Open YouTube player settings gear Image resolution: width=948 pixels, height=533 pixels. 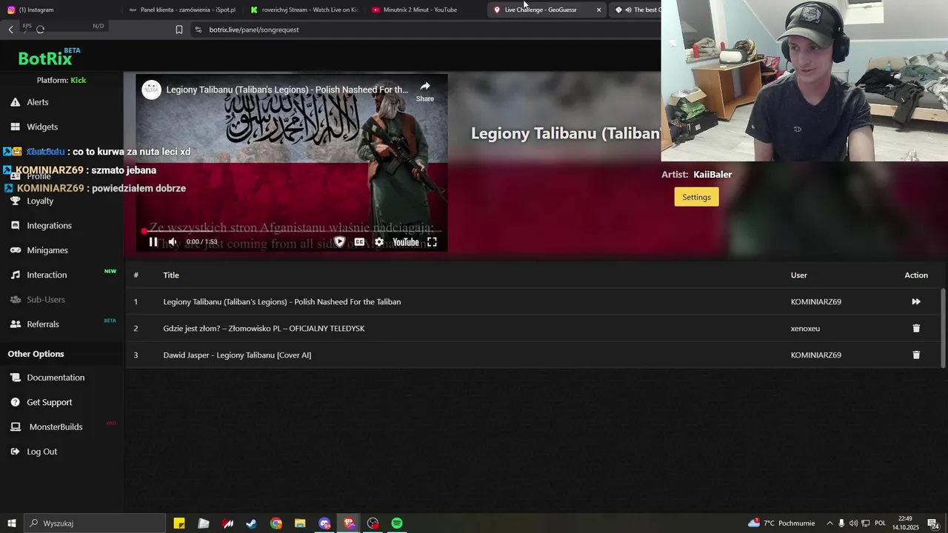379,241
